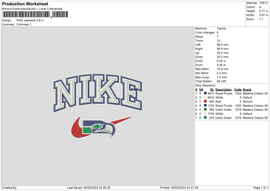Select the Wilcom EmbroideryStudio Level 3 Advanced subtitle

(x=32, y=9)
